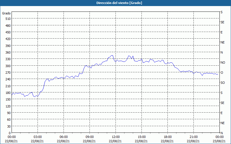This screenshot has height=144, width=231.
Task: Click the 22/08/21 date under 12:00
Action: [x=115, y=141]
